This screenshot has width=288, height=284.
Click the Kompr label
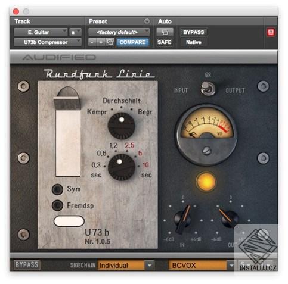click(97, 112)
